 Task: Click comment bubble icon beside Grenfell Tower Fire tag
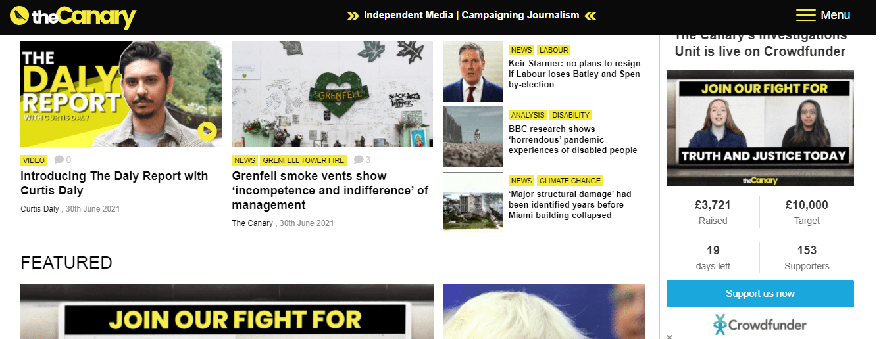click(359, 160)
